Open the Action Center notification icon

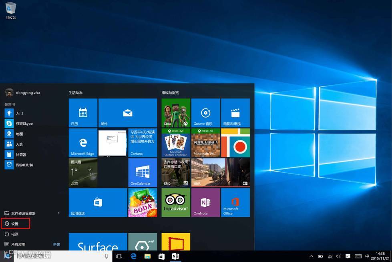[348, 256]
